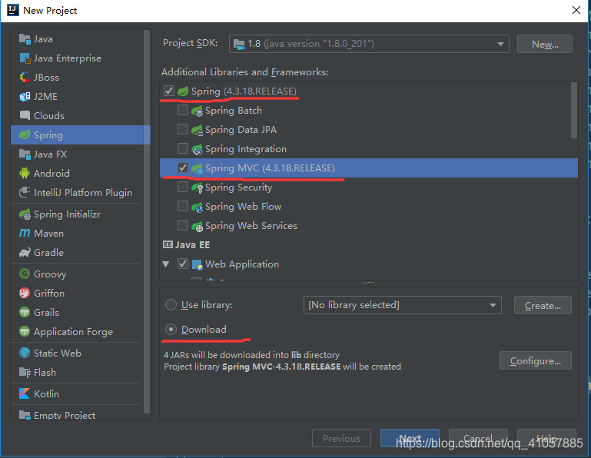Click the Create... library button
The height and width of the screenshot is (458, 591).
(x=543, y=305)
